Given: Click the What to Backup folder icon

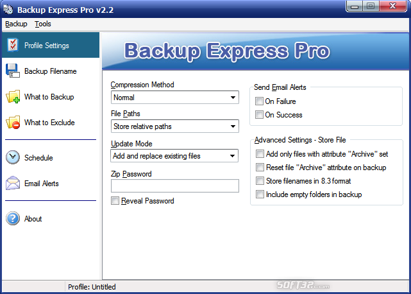Looking at the screenshot, I should 13,96.
